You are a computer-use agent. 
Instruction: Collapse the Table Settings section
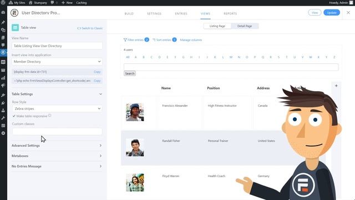tap(57, 94)
